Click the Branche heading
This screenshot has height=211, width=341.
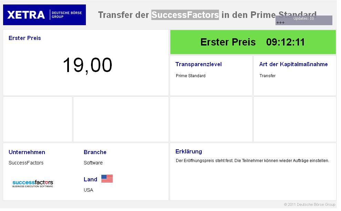[x=95, y=152]
